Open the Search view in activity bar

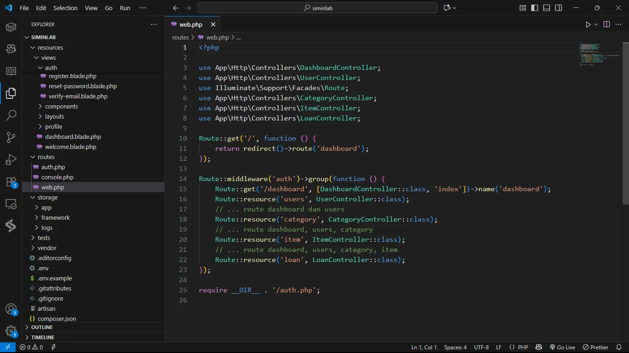(11, 115)
